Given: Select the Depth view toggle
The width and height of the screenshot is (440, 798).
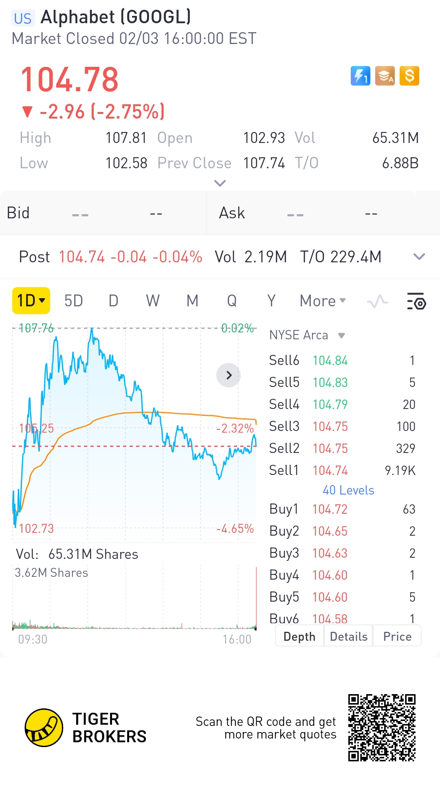Looking at the screenshot, I should click(x=299, y=636).
